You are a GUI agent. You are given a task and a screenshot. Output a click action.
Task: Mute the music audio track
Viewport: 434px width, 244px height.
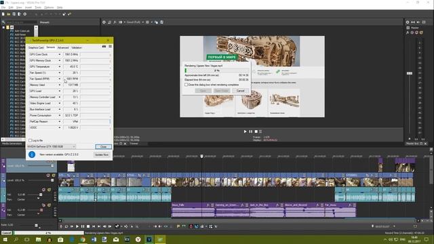pos(43,205)
